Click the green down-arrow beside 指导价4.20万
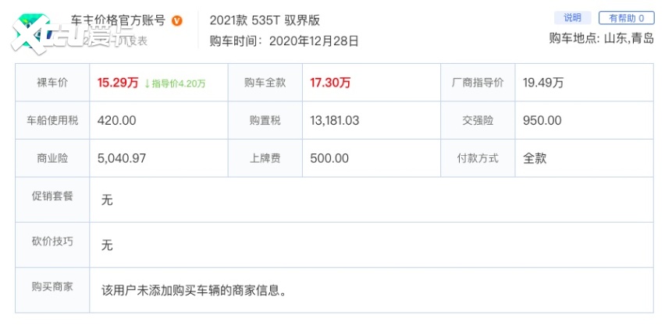This screenshot has width=665, height=325. pyautogui.click(x=147, y=83)
